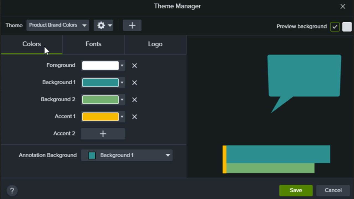Image resolution: width=354 pixels, height=199 pixels.
Task: Save the current theme
Action: click(296, 190)
